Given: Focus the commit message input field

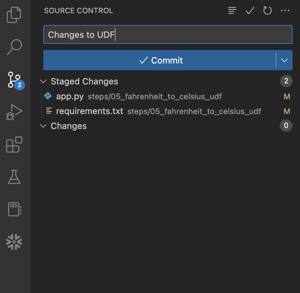Looking at the screenshot, I should (168, 34).
